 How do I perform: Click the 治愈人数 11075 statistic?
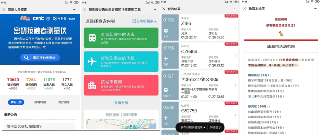click(49, 84)
